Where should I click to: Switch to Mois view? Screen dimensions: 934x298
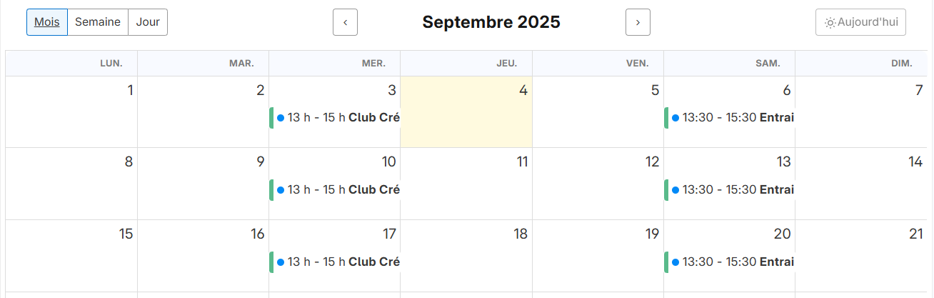click(x=47, y=22)
